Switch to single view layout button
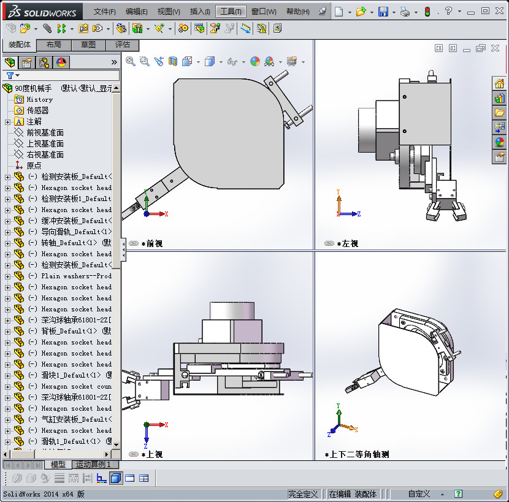The image size is (509, 502). (130, 478)
